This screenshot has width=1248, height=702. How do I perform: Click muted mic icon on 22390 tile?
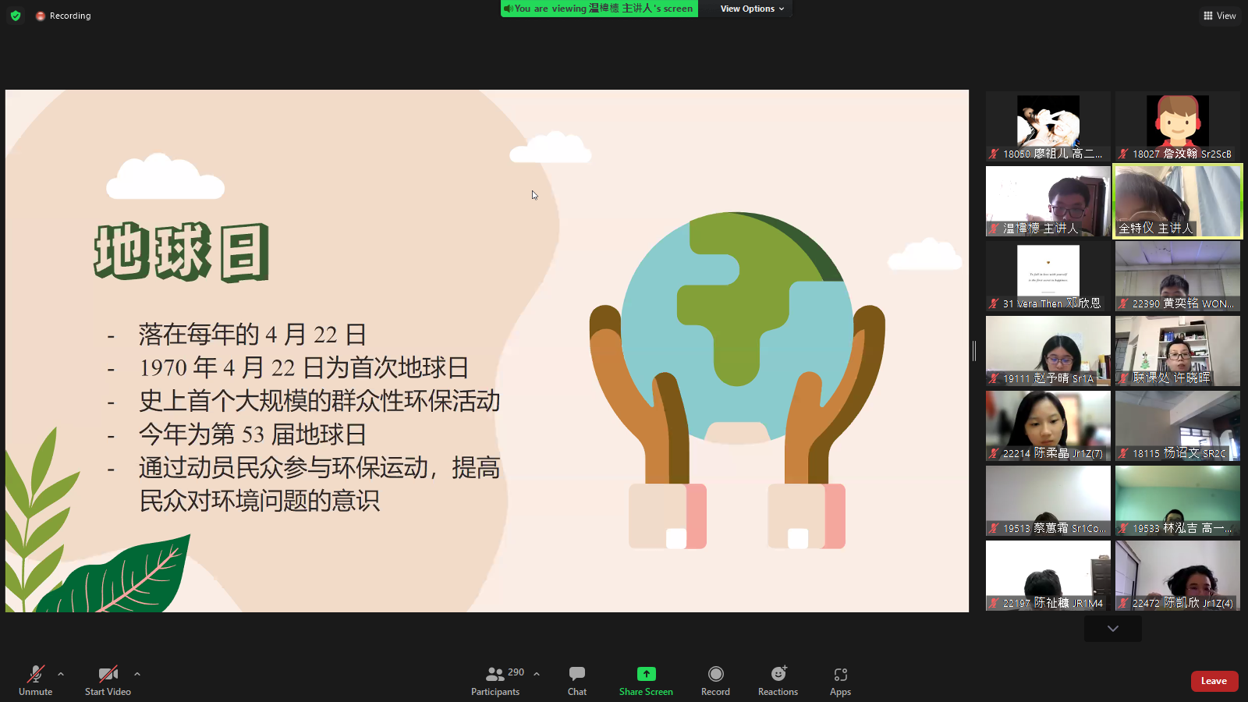click(x=1123, y=303)
